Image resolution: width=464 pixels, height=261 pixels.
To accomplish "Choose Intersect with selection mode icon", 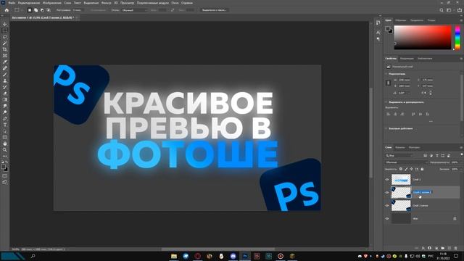I will point(49,10).
